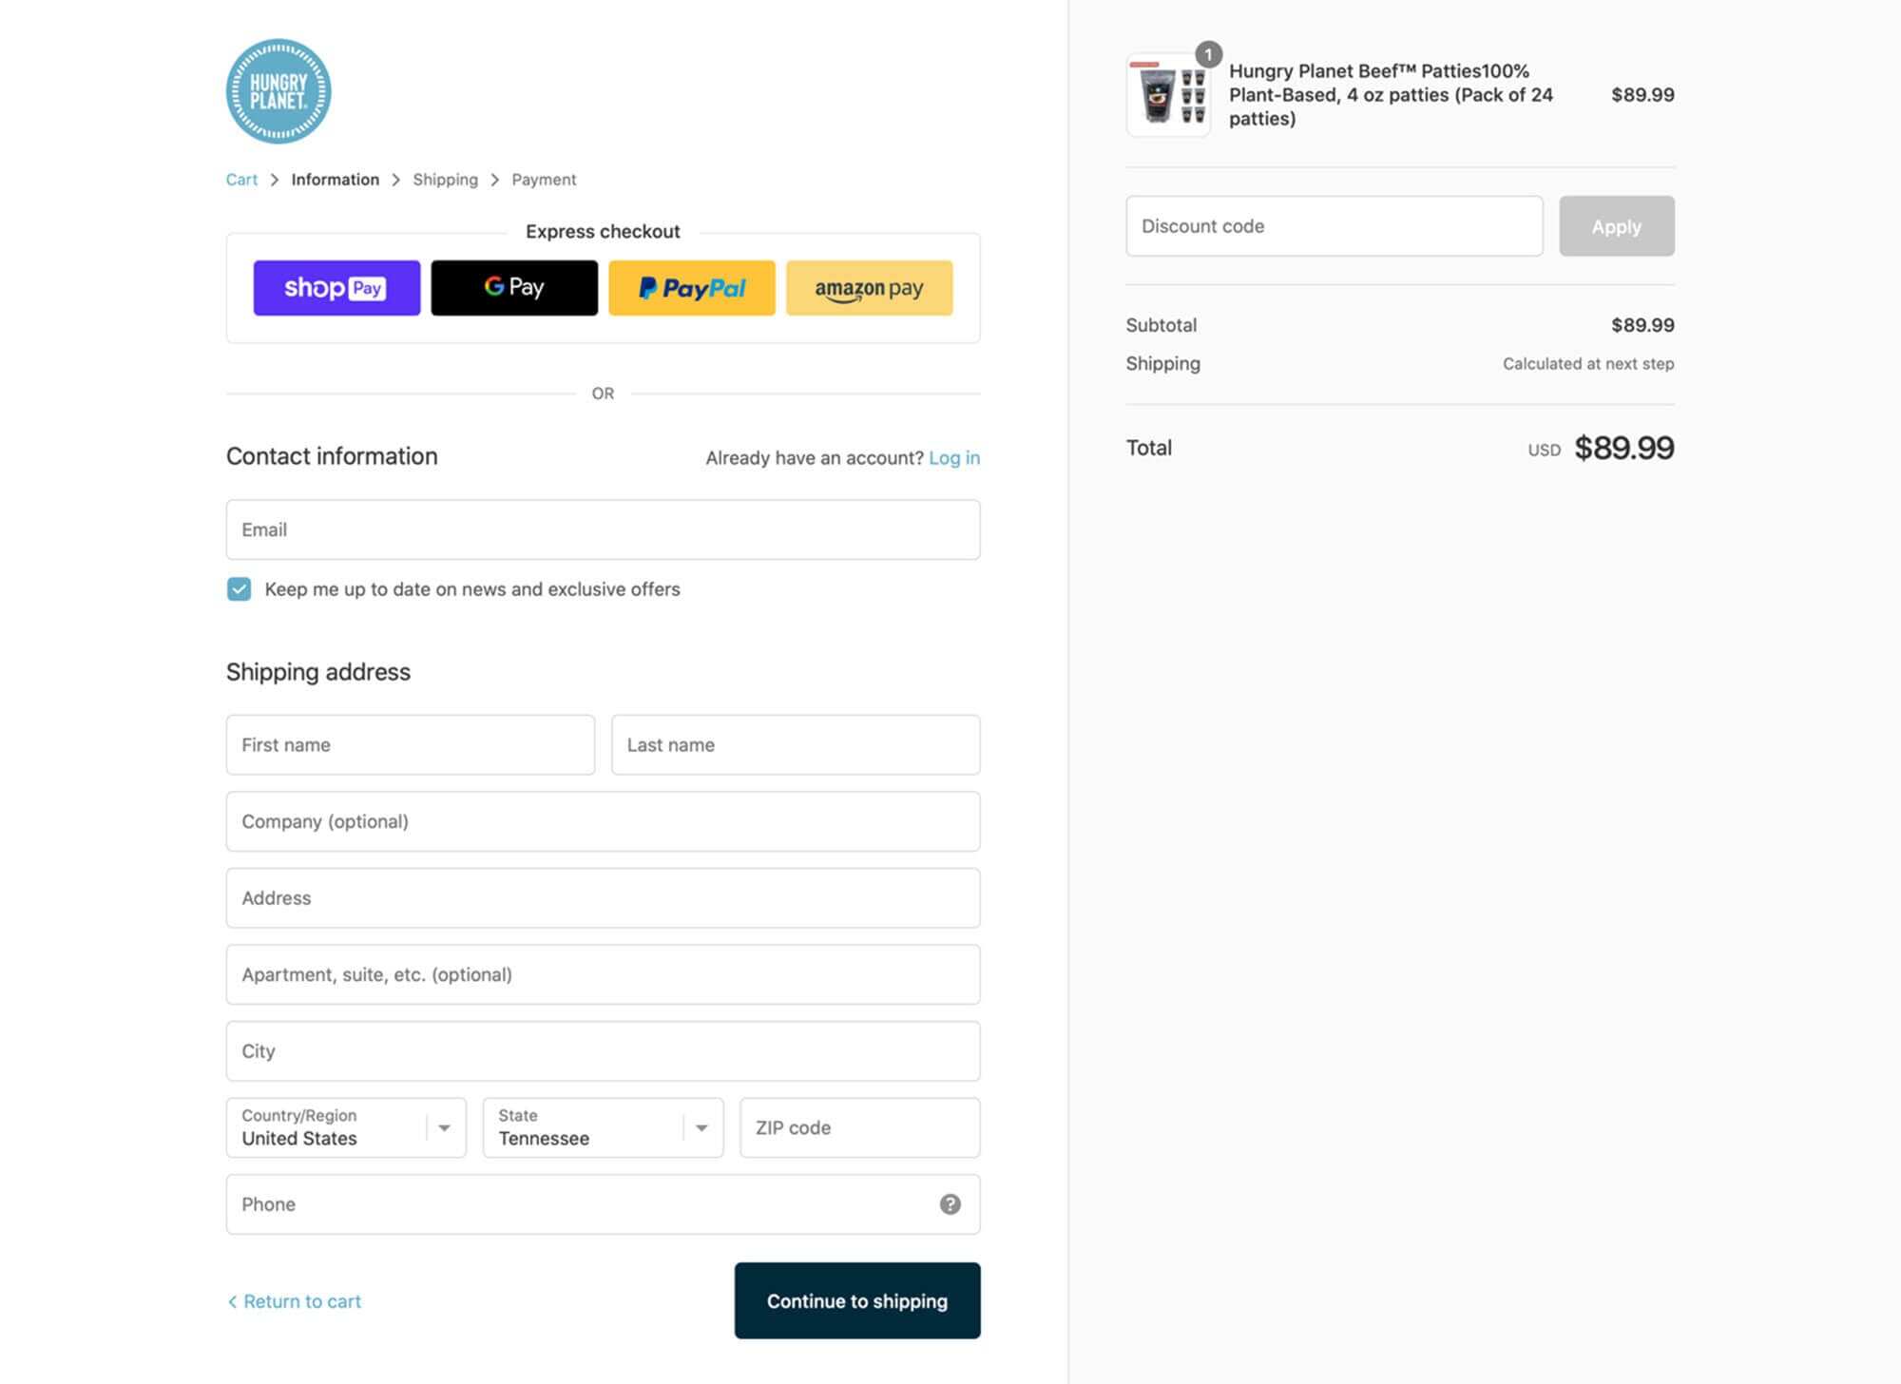Click into the Email field

[x=603, y=529]
